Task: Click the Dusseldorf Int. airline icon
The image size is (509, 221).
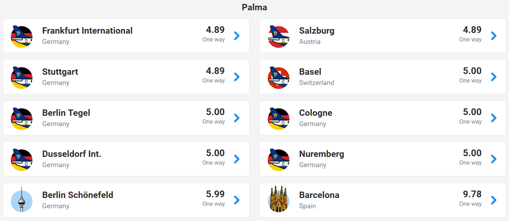Action: point(22,159)
